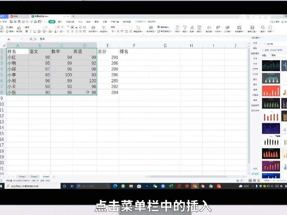Open Microsoft Edge from the taskbar
This screenshot has height=215, width=287.
tap(115, 186)
